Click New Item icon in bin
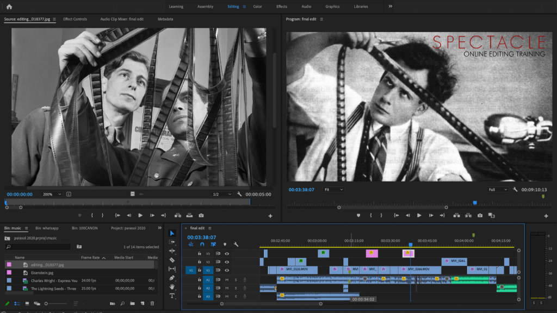Image resolution: width=557 pixels, height=313 pixels. (143, 303)
